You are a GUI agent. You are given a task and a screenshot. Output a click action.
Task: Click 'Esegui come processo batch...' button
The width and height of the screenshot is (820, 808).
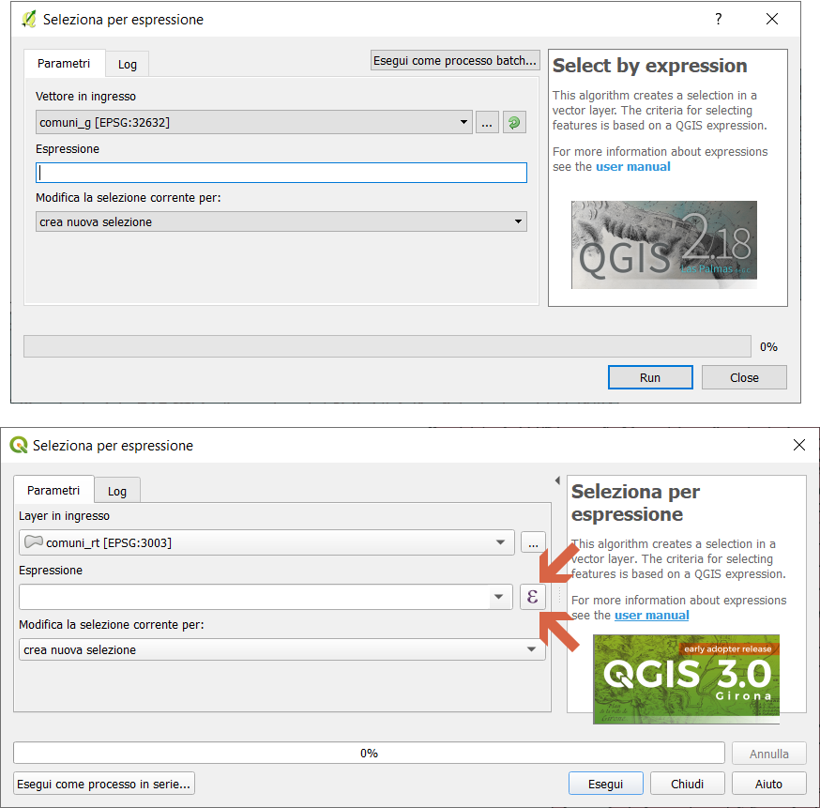coord(456,61)
